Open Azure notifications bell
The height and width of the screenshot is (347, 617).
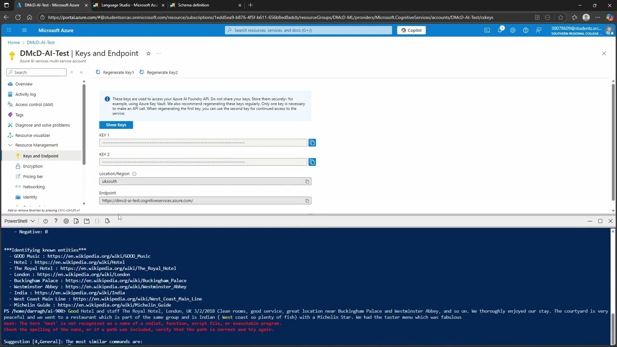click(500, 30)
